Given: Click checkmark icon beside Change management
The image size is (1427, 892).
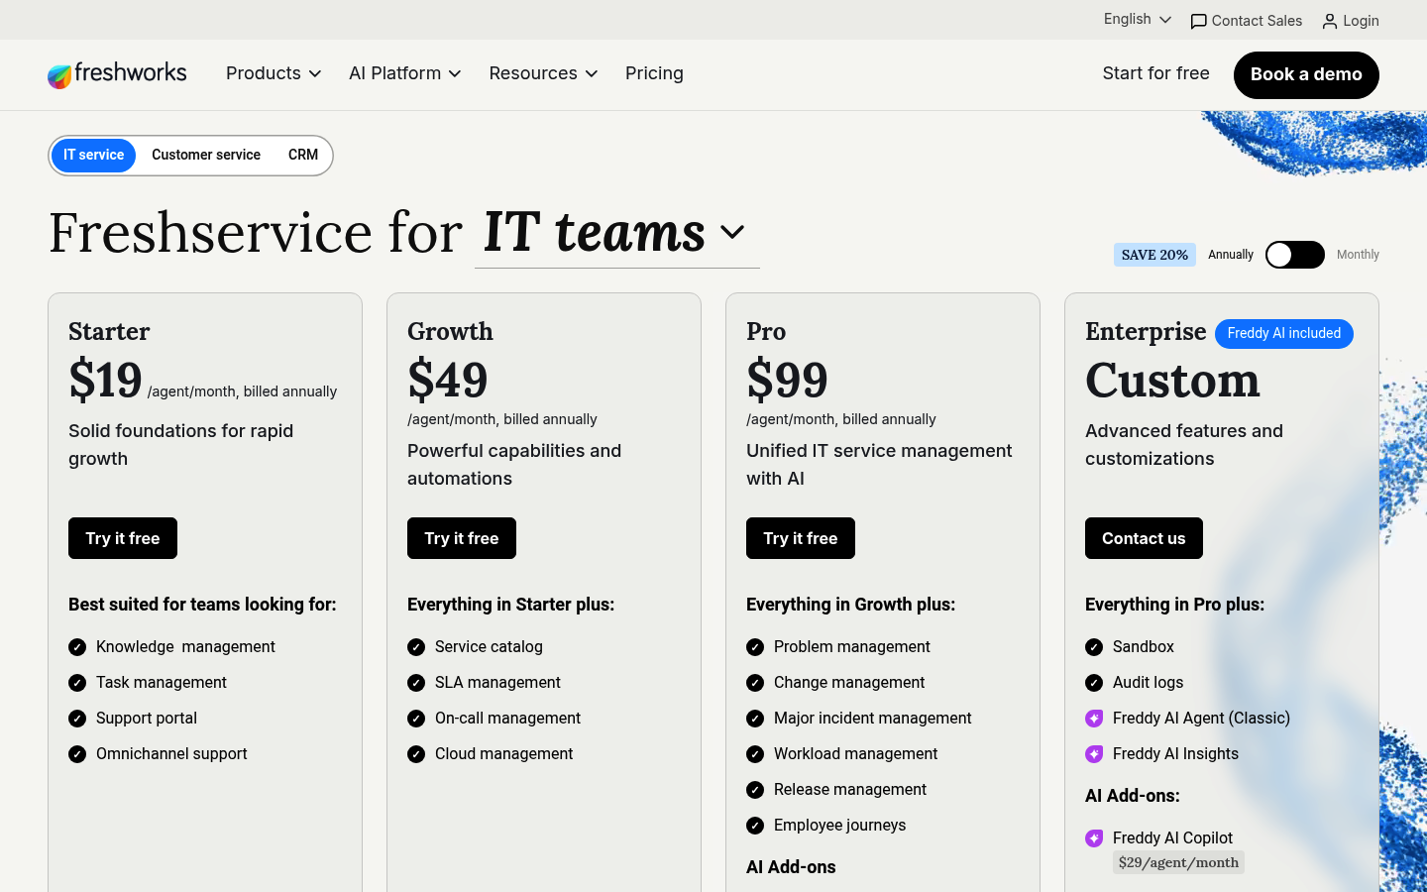Looking at the screenshot, I should [755, 683].
